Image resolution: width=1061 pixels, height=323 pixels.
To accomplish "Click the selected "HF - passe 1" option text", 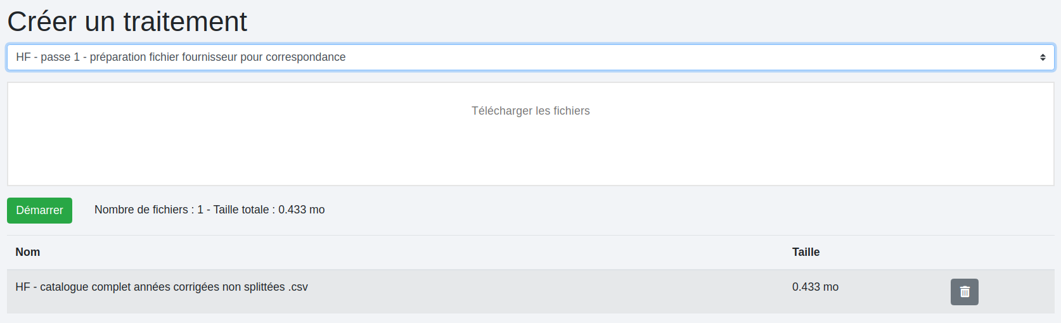I will [x=48, y=57].
